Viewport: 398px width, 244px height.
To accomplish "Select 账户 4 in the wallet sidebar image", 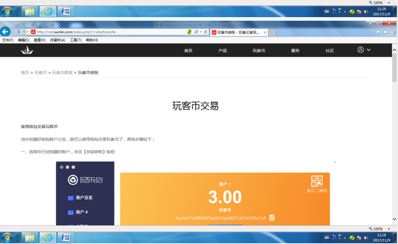I will click(78, 212).
